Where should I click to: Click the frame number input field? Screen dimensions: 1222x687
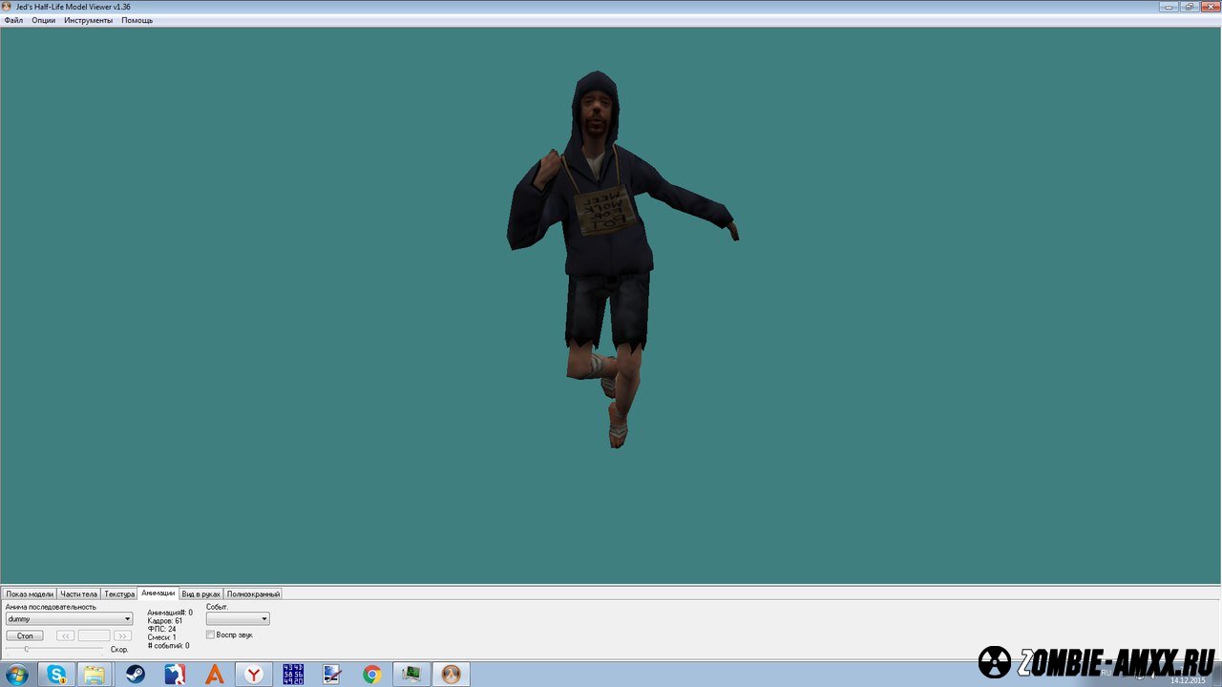[x=94, y=635]
